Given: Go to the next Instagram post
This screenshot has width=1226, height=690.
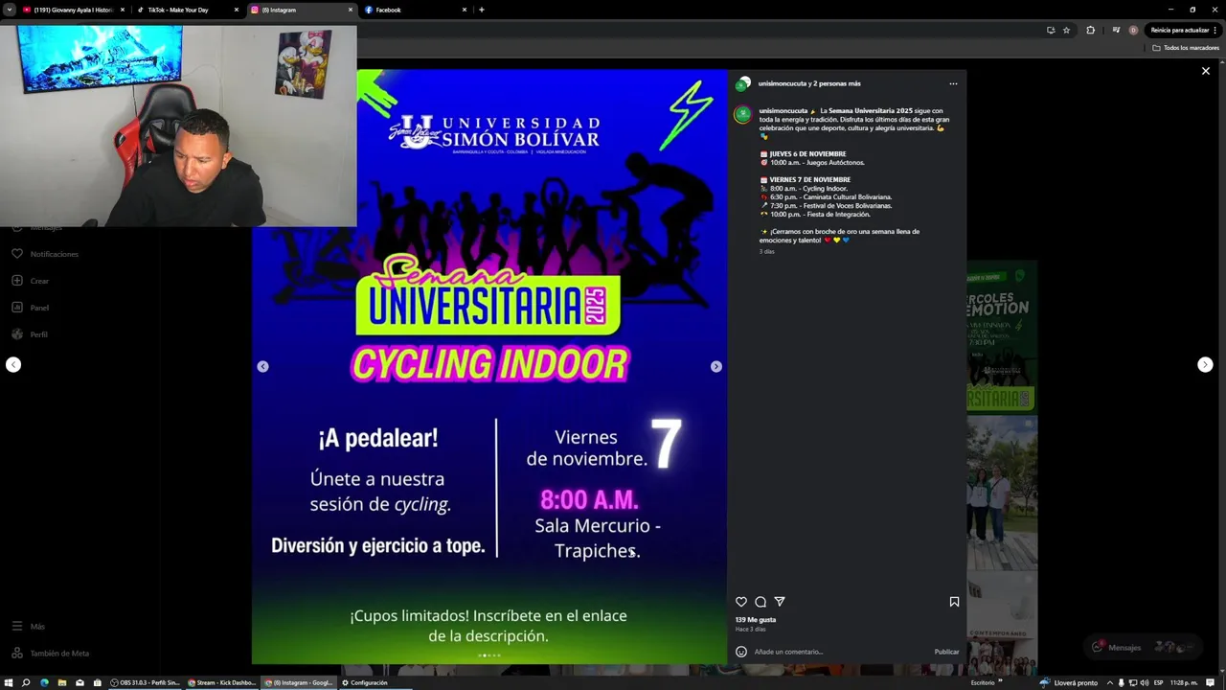Looking at the screenshot, I should coord(1205,365).
